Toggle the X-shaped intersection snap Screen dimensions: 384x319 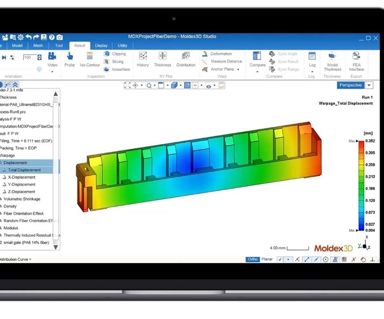(353, 259)
